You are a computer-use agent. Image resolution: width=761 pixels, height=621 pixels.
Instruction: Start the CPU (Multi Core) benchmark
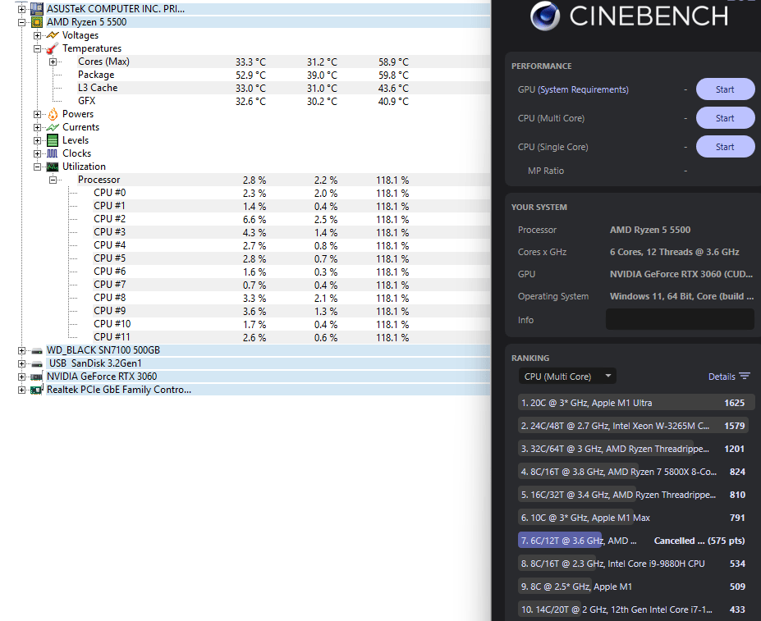pos(725,118)
